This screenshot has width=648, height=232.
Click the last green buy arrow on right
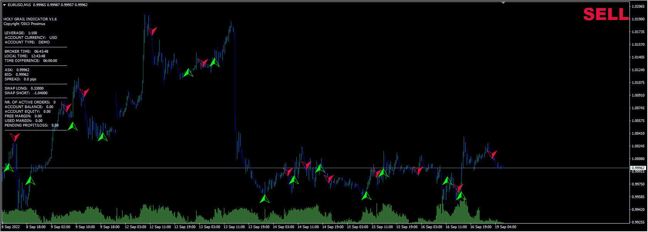pos(460,195)
